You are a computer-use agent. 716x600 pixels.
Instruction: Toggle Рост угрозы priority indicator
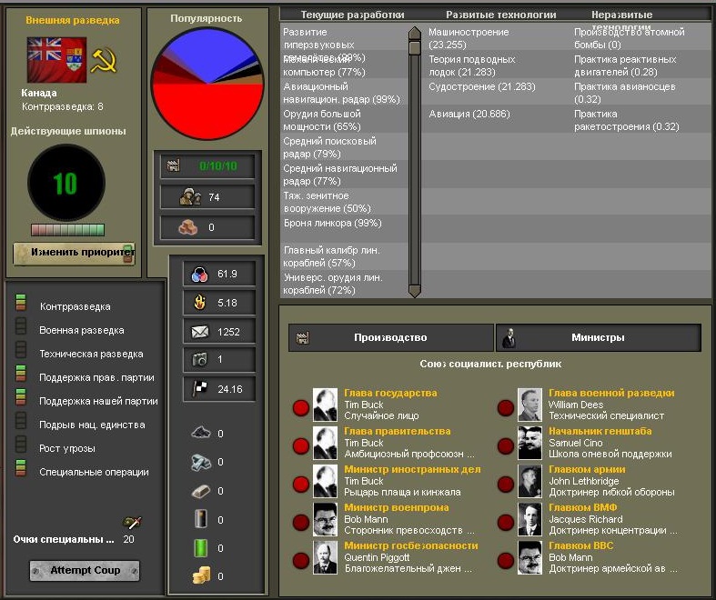(21, 445)
